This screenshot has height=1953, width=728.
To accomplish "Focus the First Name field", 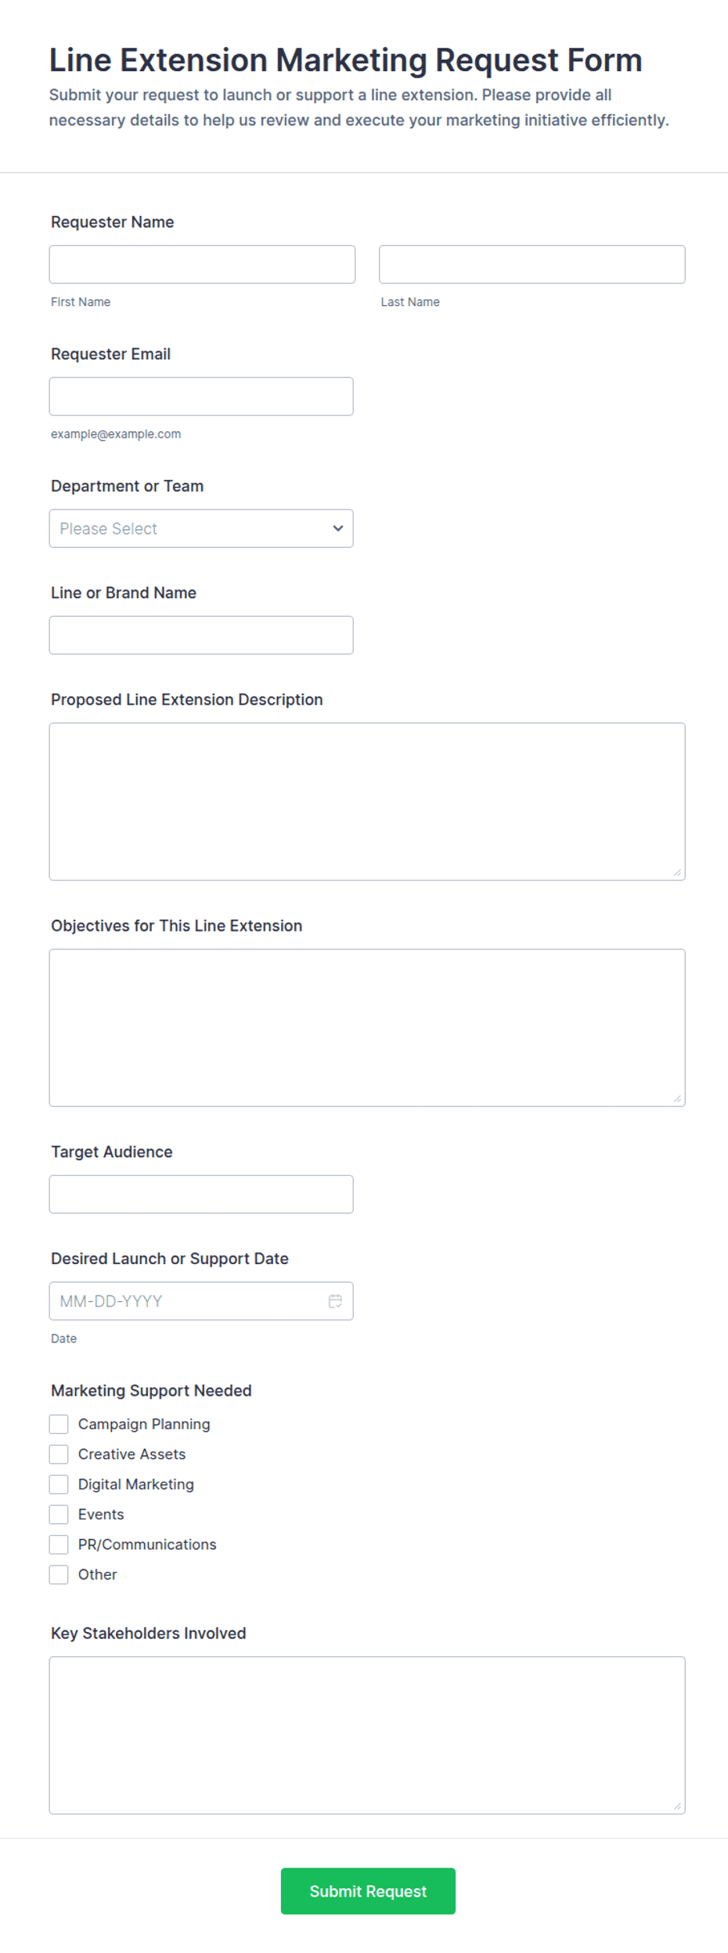I will tap(202, 265).
